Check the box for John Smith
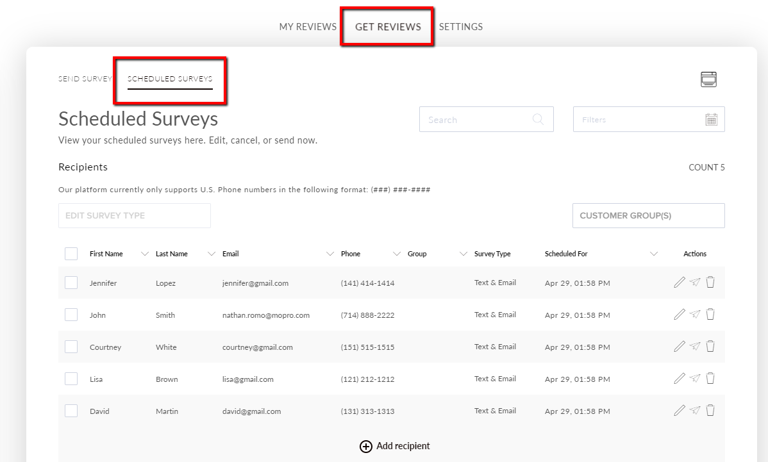This screenshot has height=462, width=768. pyautogui.click(x=71, y=315)
